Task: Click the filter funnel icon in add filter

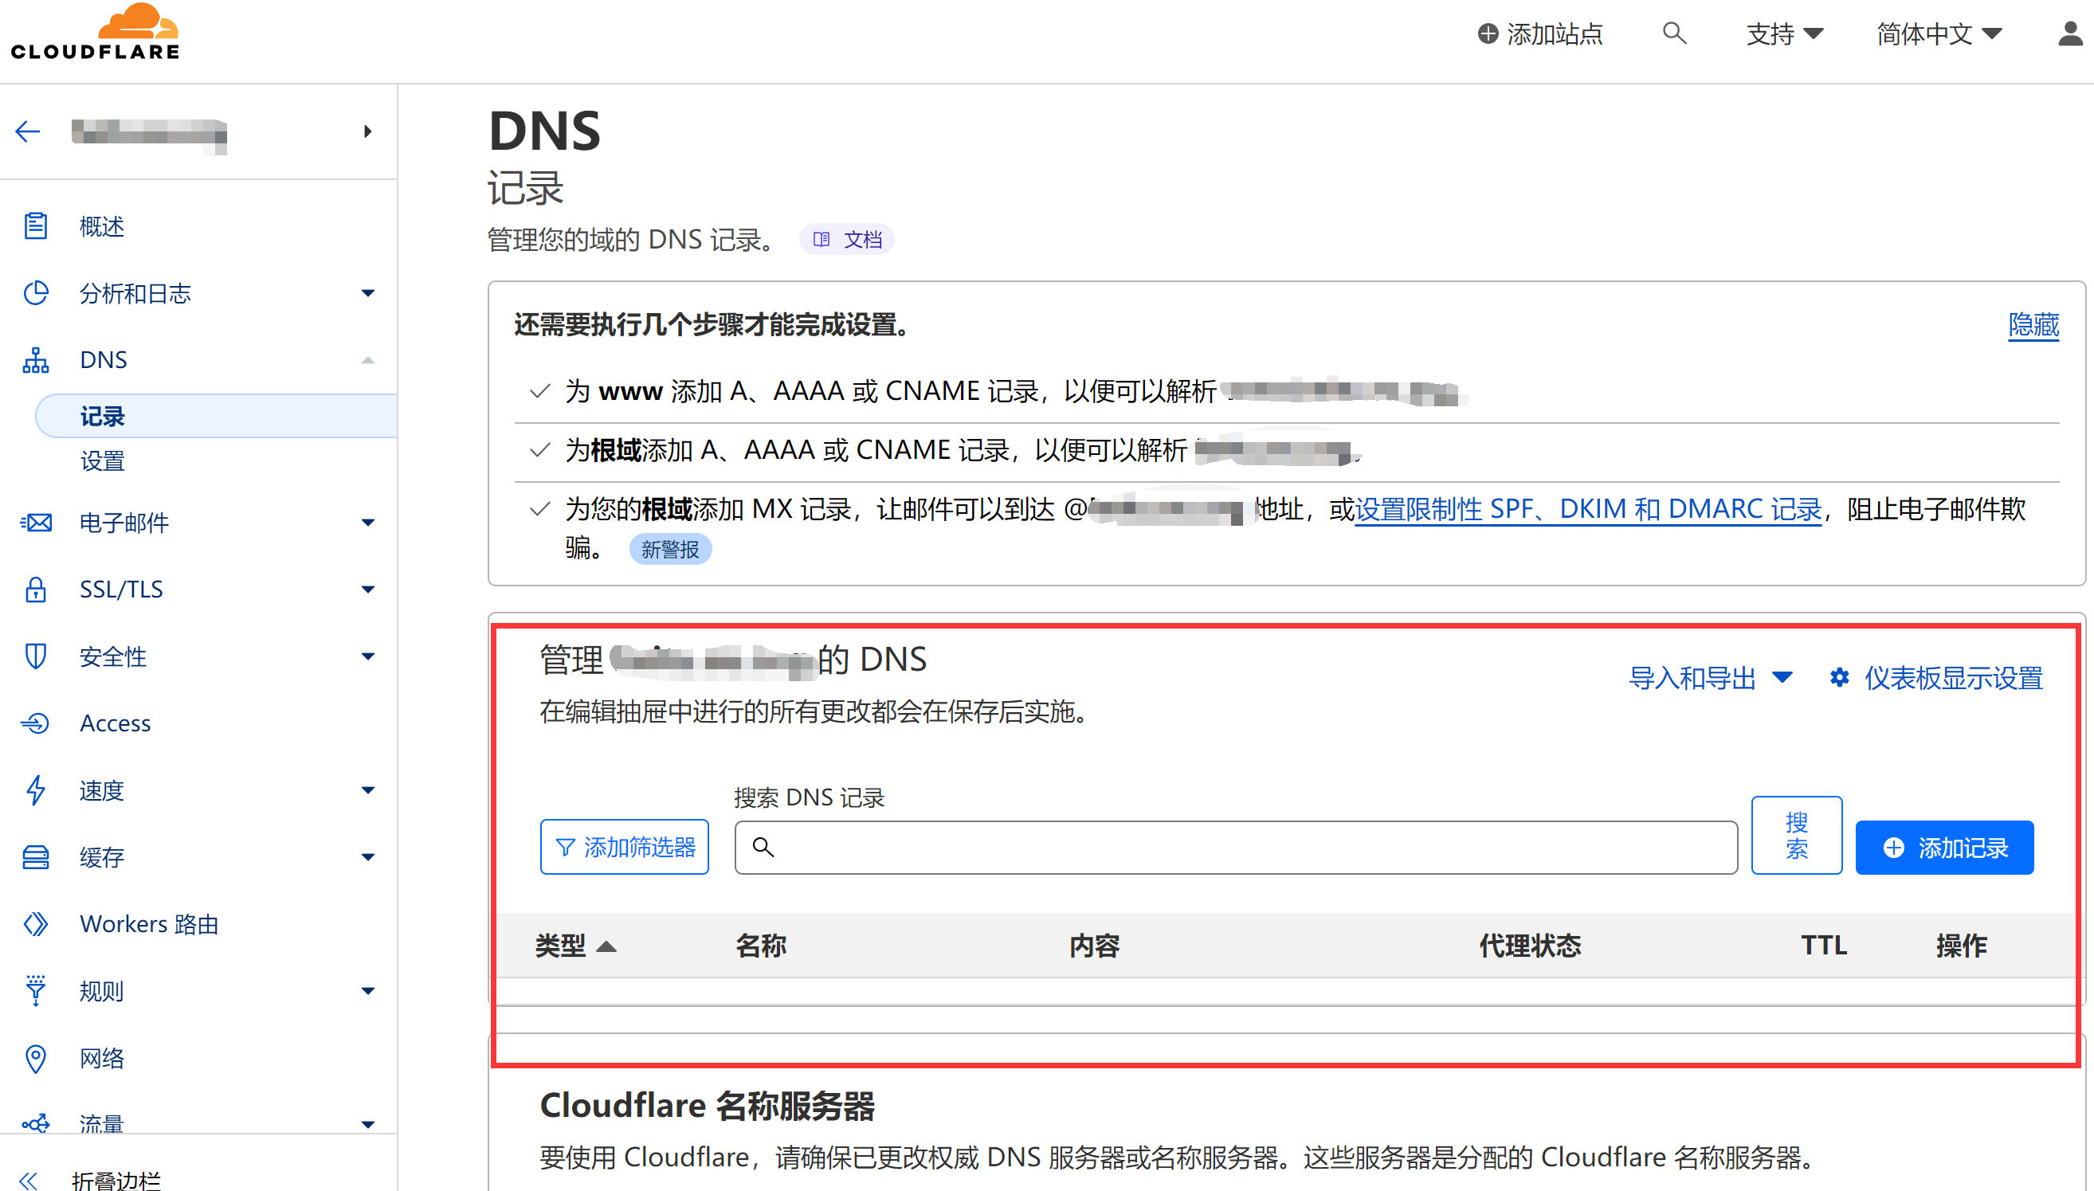Action: (x=565, y=848)
